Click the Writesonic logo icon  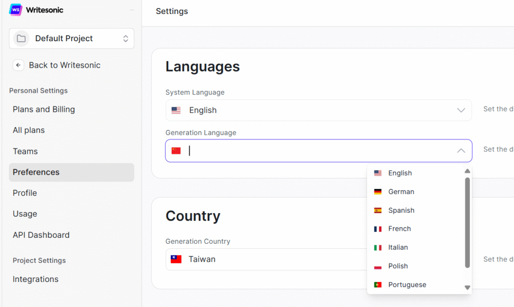(x=16, y=10)
